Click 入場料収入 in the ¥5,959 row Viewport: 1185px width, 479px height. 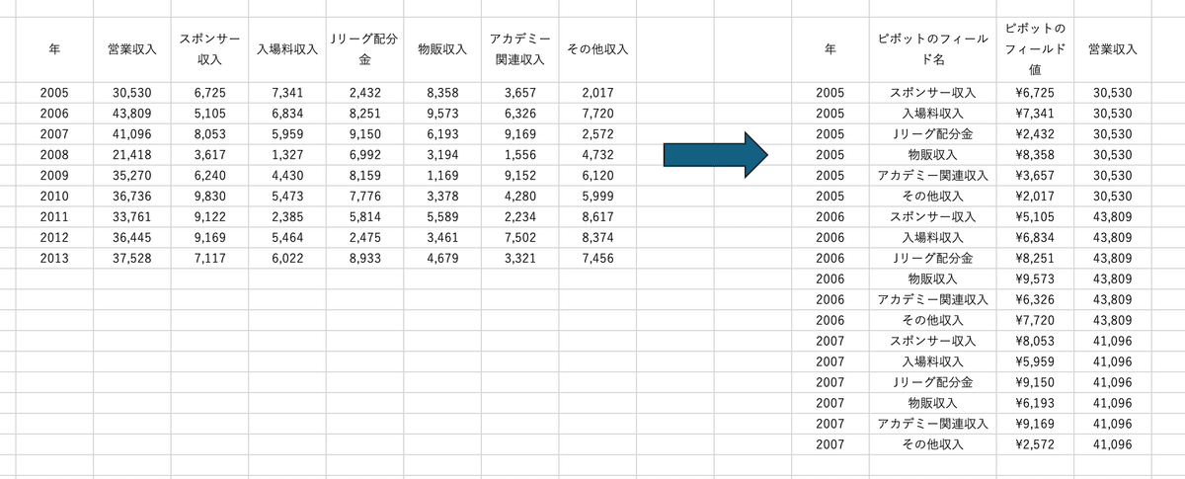[x=932, y=361]
